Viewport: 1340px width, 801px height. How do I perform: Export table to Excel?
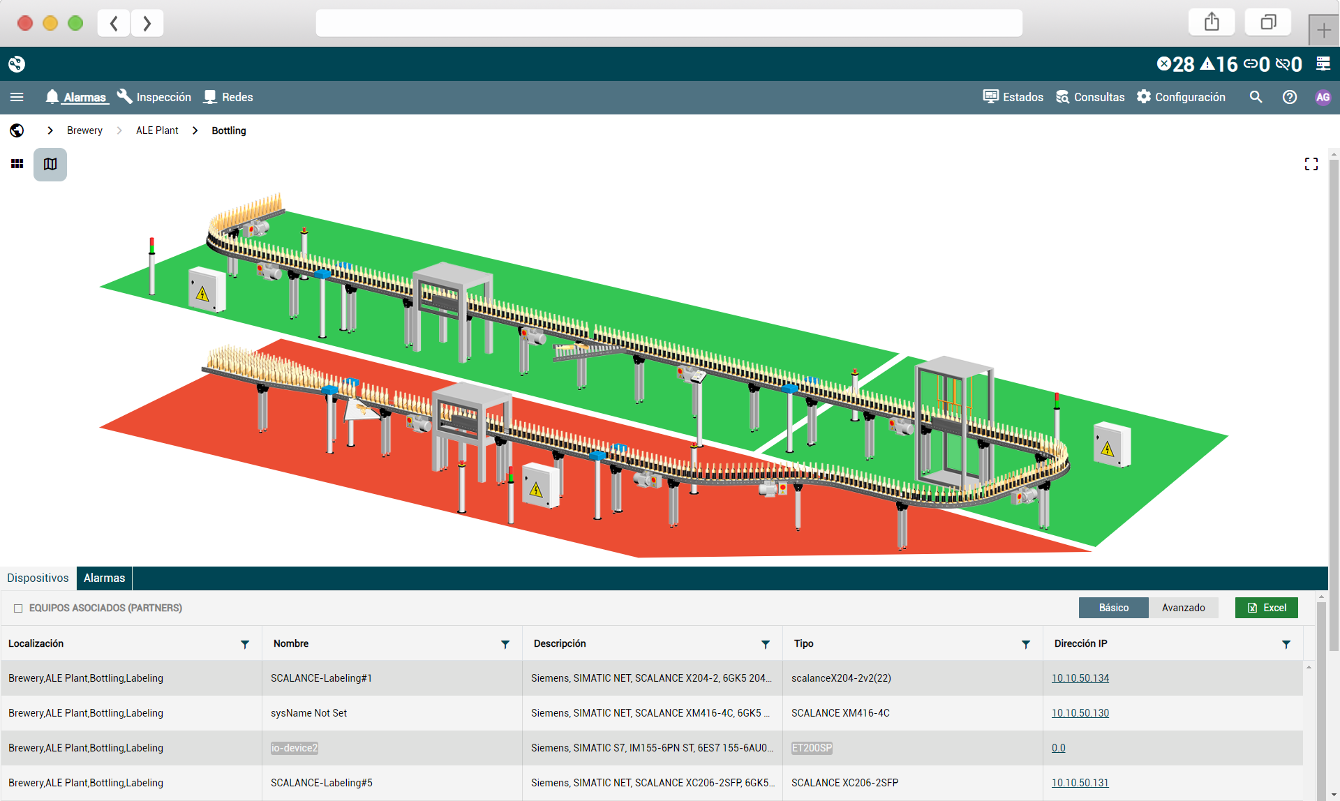(1266, 608)
